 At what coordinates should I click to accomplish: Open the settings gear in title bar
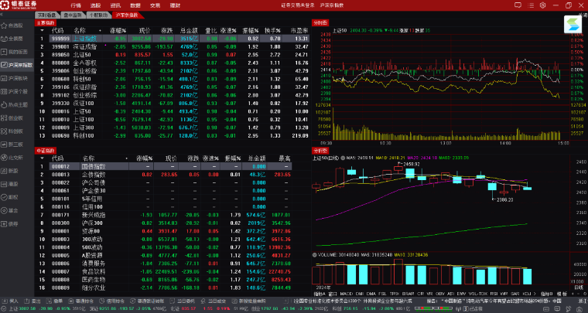tap(542, 5)
